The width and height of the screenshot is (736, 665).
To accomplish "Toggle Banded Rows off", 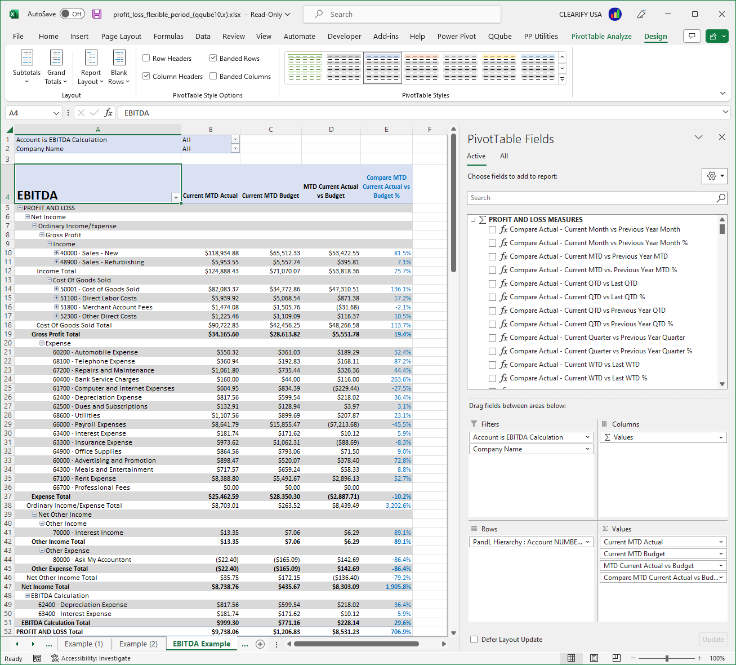I will 213,57.
